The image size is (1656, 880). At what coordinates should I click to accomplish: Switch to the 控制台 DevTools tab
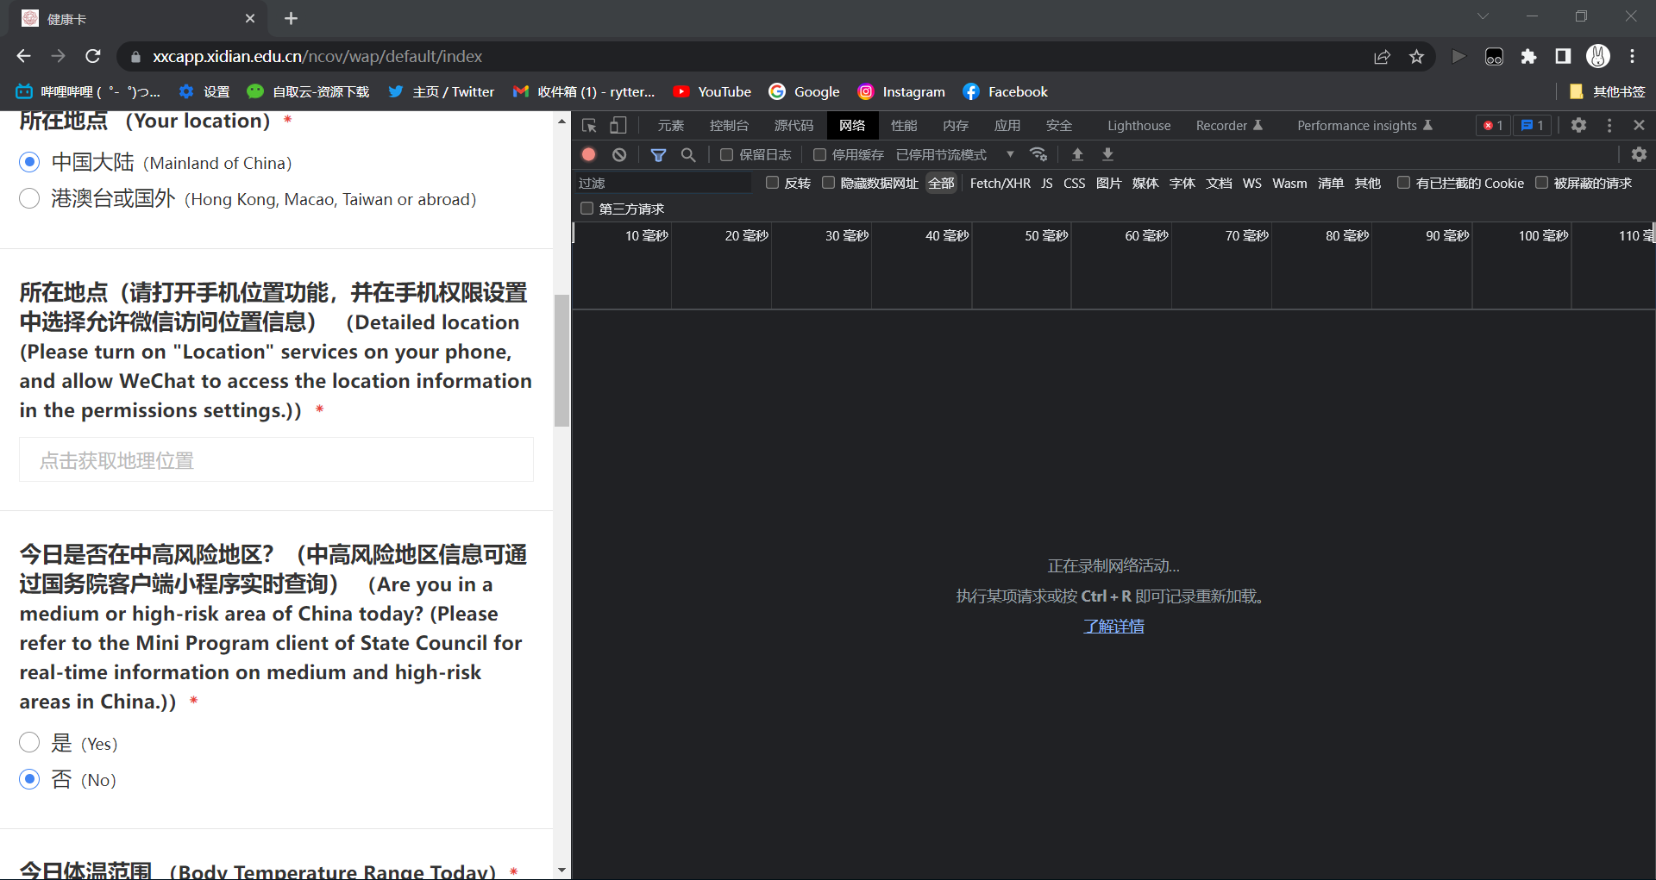(x=729, y=126)
